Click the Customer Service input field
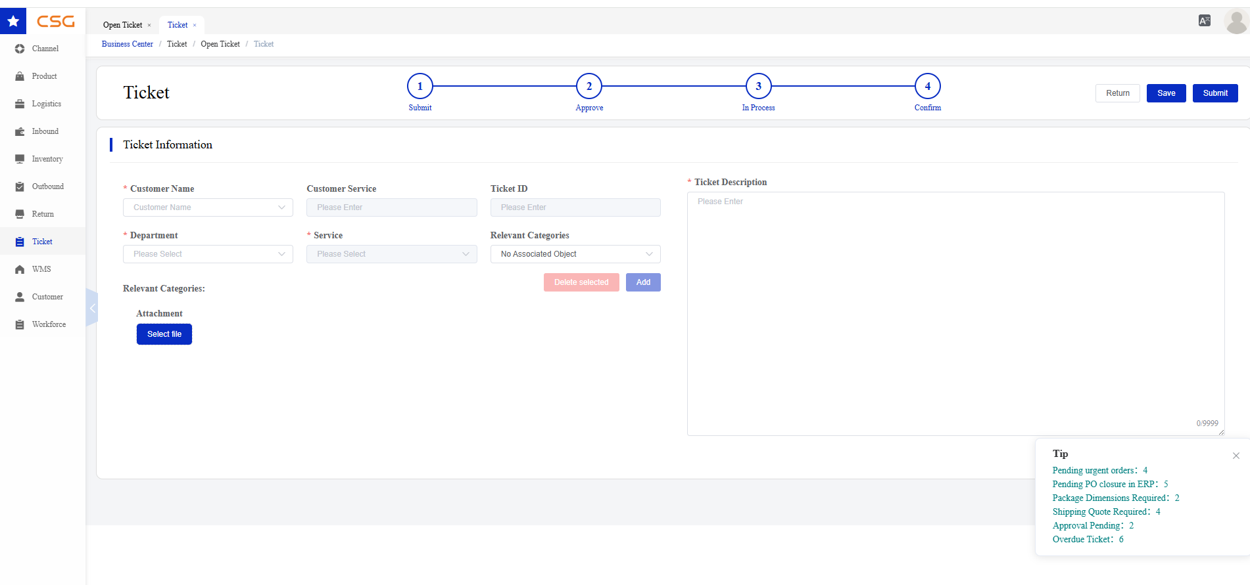Screen dimensions: 1250x585 (392, 207)
